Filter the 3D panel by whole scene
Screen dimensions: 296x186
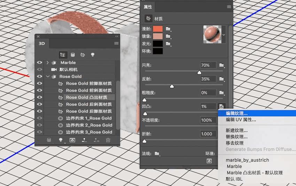coord(63,55)
